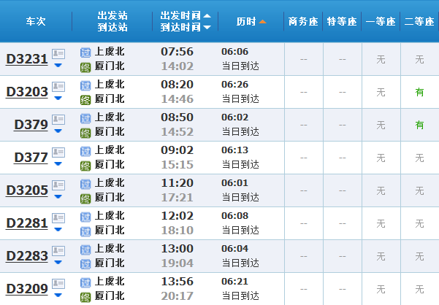The width and height of the screenshot is (439, 305).
Task: Open train number link D2283
Action: (x=27, y=256)
